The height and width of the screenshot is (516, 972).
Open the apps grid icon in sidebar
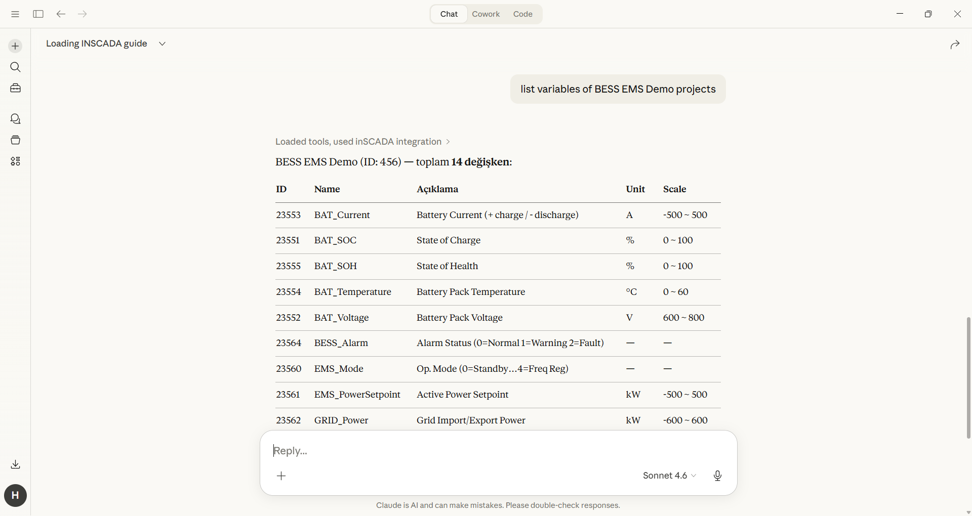(x=15, y=161)
